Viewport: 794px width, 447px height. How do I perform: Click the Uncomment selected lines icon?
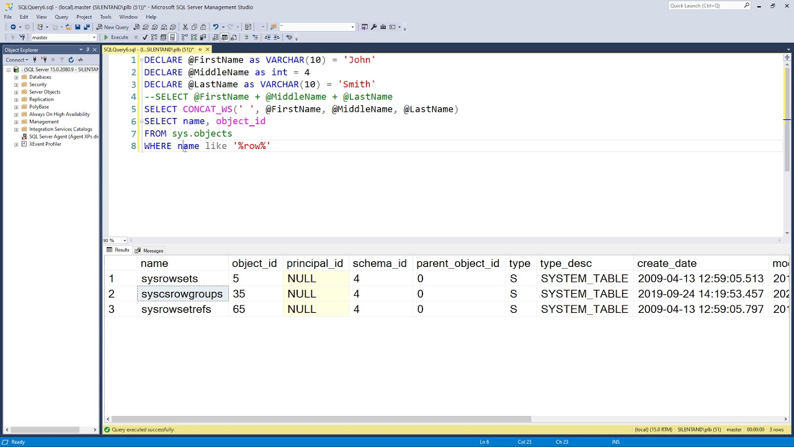tap(255, 37)
